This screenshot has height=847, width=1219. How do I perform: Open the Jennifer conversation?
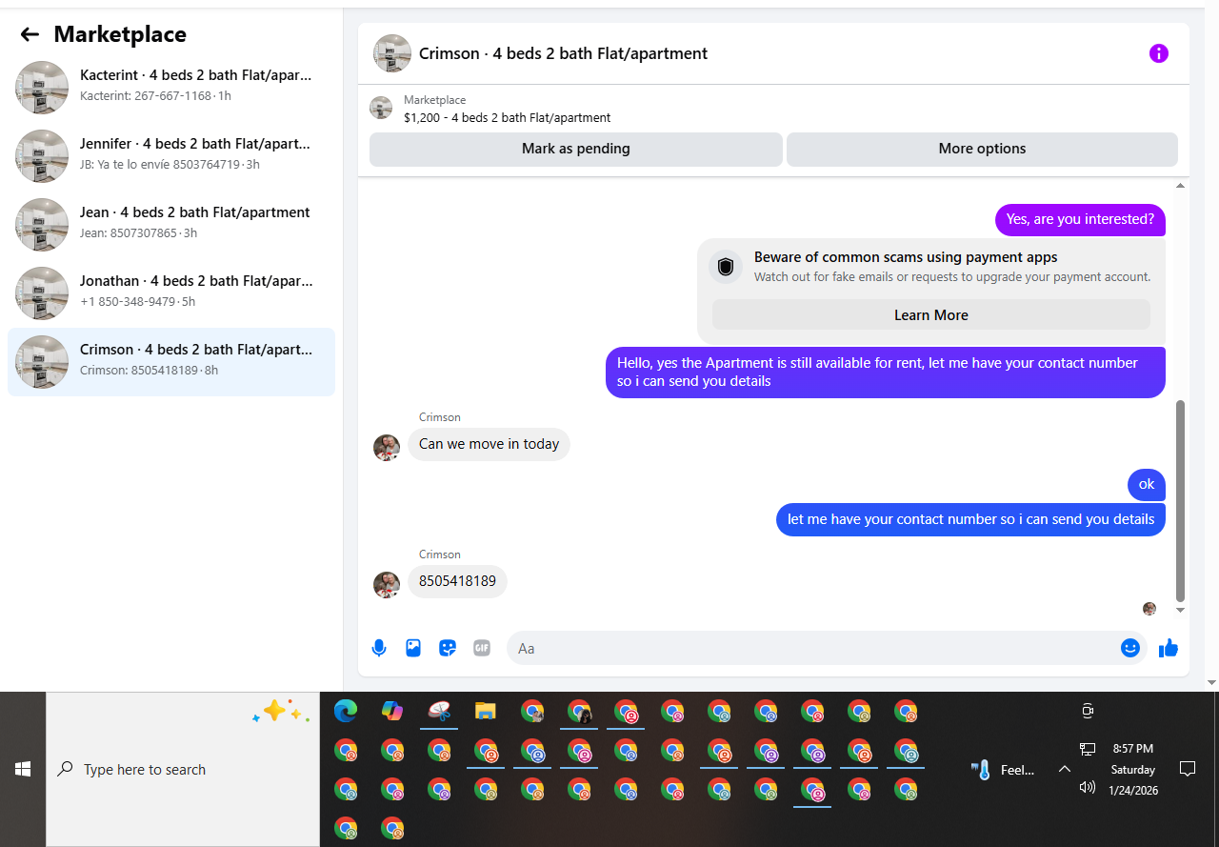pyautogui.click(x=171, y=156)
